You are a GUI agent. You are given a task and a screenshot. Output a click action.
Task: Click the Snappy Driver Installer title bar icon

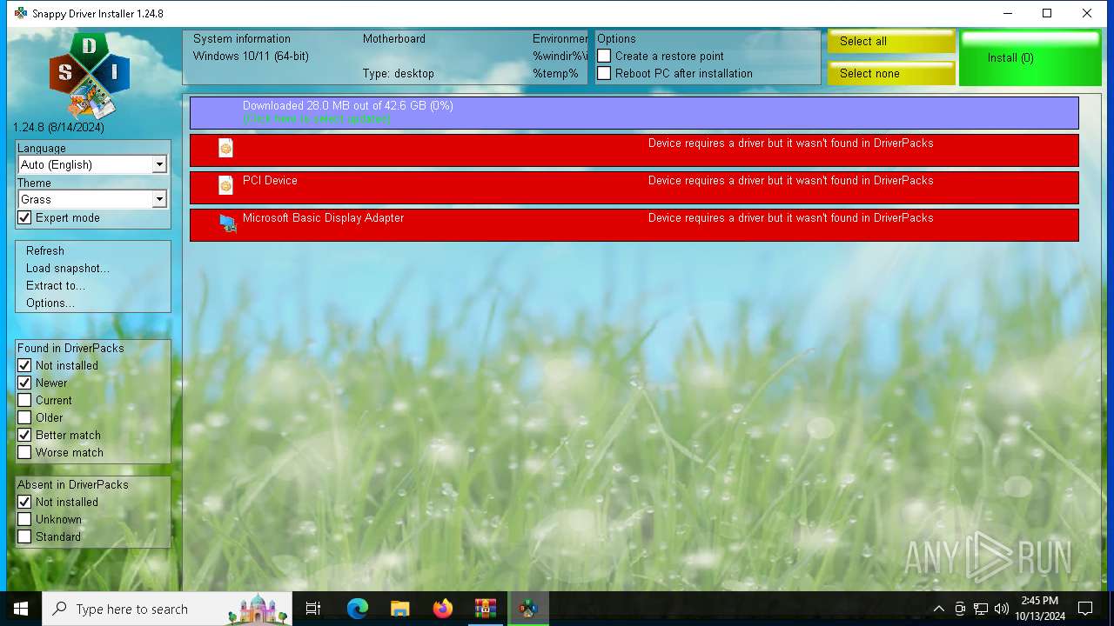[21, 13]
